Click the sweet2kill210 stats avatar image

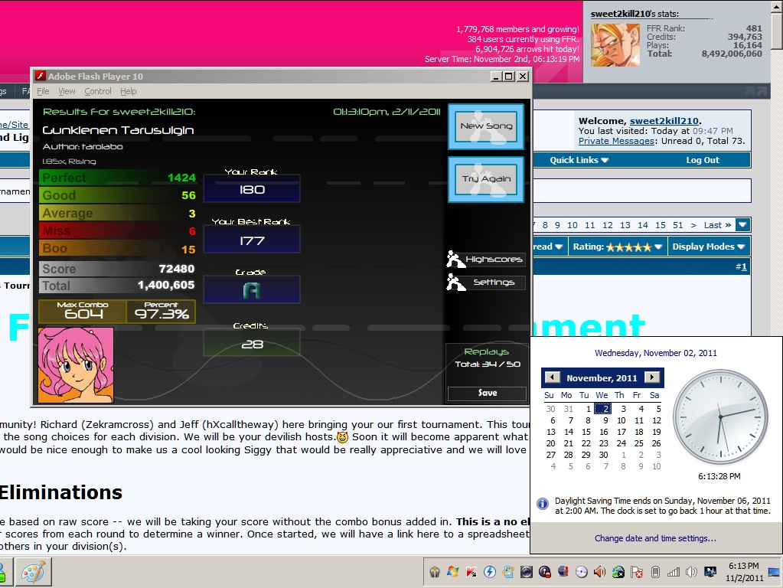click(x=615, y=45)
